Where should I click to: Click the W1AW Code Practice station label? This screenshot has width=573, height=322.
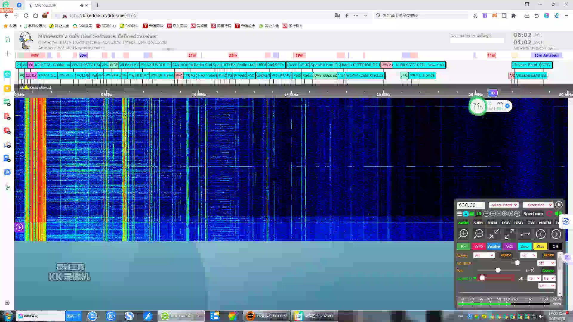[365, 75]
